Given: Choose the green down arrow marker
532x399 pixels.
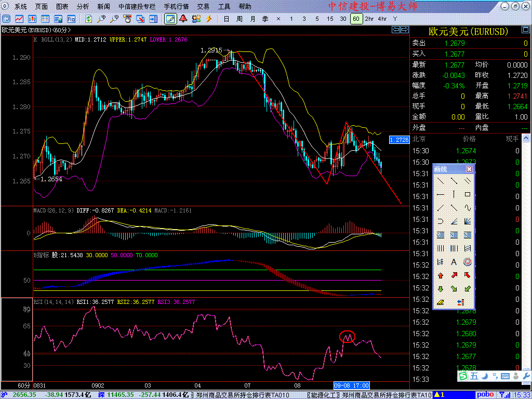Looking at the screenshot, I should tap(440, 289).
